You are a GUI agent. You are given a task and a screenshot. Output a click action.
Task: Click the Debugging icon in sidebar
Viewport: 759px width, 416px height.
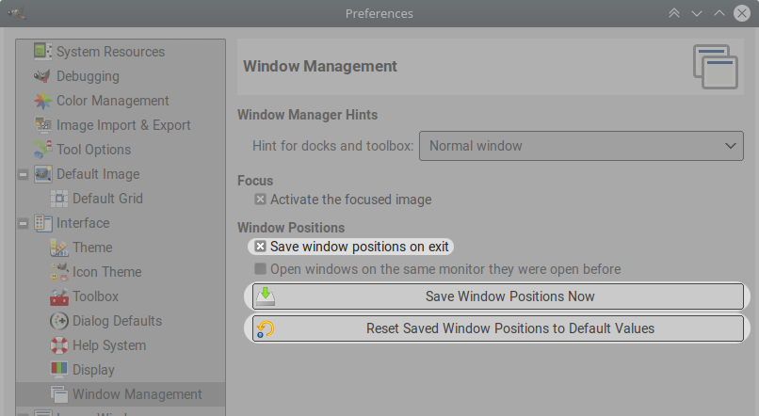[x=43, y=76]
